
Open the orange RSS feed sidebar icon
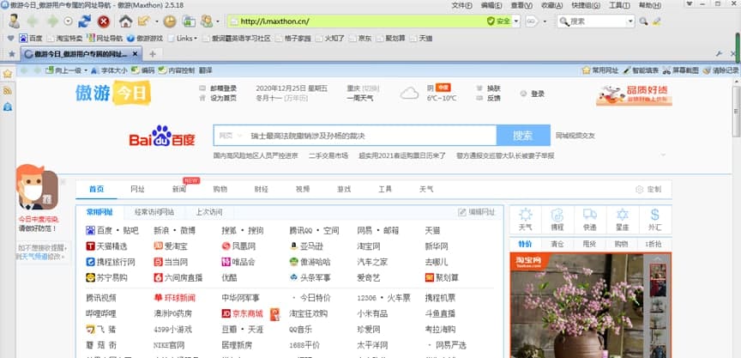pos(7,89)
